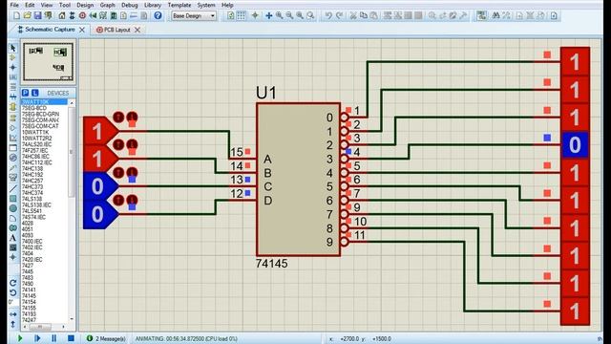Open the Template menu

[x=179, y=5]
